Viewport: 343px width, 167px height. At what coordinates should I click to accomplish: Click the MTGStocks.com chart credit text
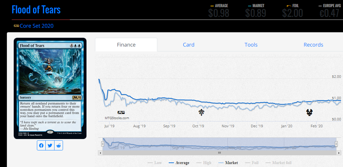coord(117,118)
